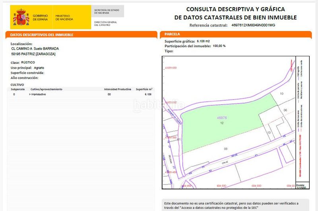Select the "Agrario" use value
Image resolution: width=318 pixels, height=211 pixels.
coord(39,68)
